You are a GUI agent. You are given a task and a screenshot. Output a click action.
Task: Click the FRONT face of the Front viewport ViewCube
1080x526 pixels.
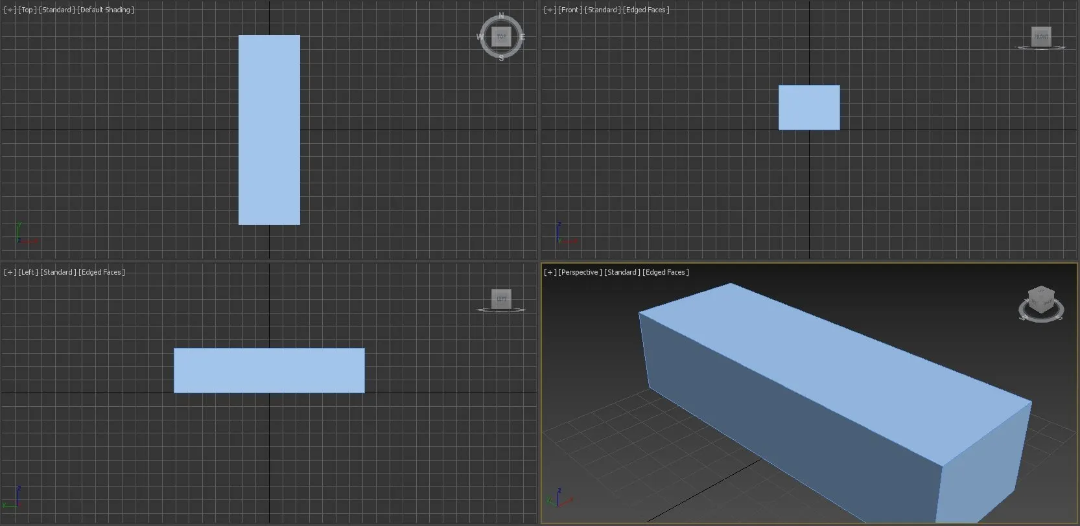click(1040, 36)
